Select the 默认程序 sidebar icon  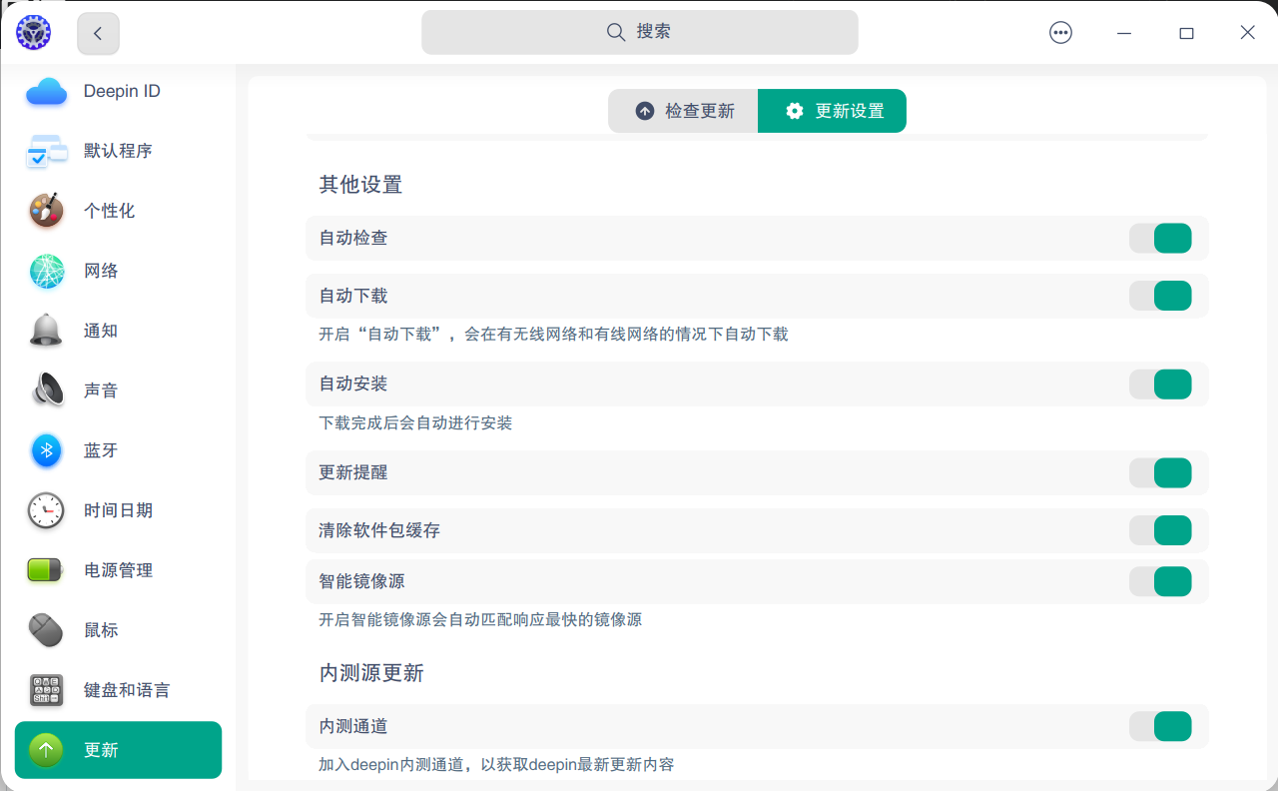46,151
